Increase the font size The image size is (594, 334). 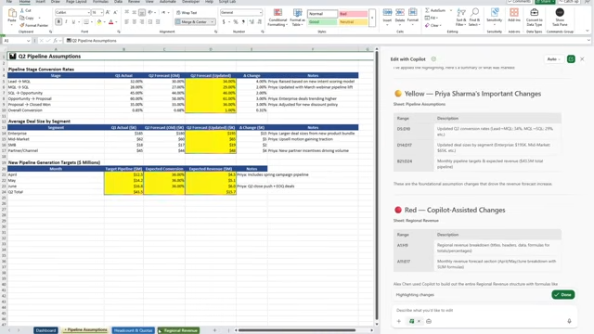108,12
